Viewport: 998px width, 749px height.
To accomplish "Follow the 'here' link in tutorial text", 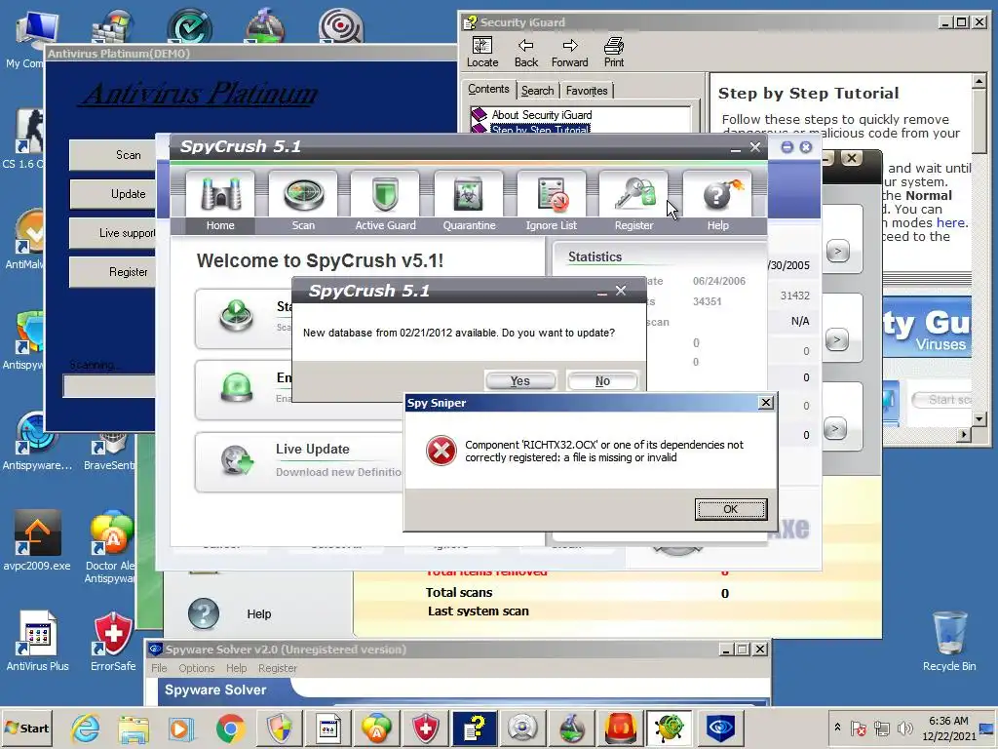I will [x=950, y=223].
